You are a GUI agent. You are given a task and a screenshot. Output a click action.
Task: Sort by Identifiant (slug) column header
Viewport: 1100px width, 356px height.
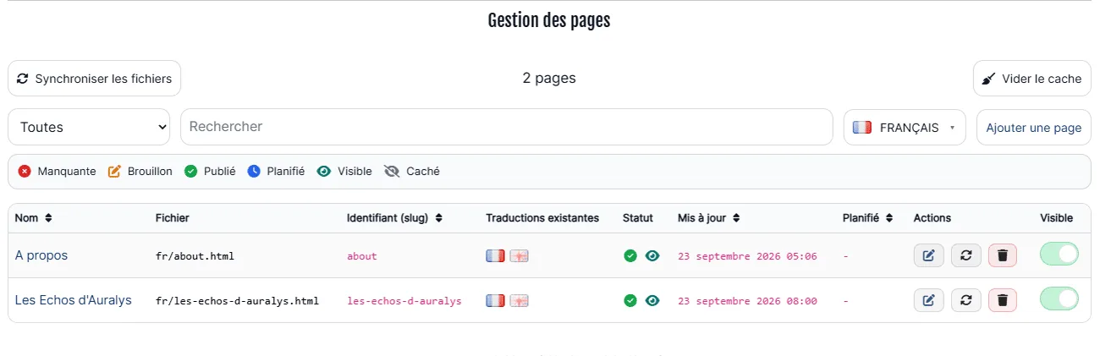tap(394, 218)
